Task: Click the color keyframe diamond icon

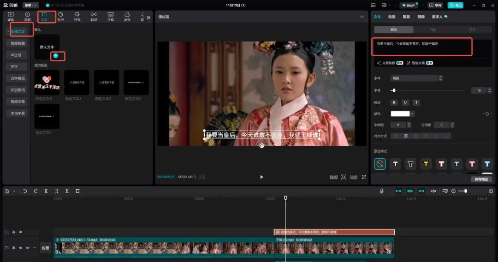Action: 487,113
